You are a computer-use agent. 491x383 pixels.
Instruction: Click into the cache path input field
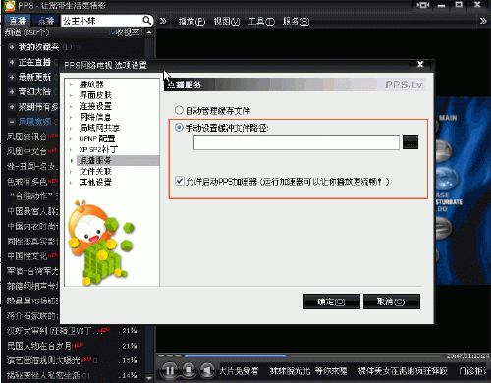[x=297, y=142]
